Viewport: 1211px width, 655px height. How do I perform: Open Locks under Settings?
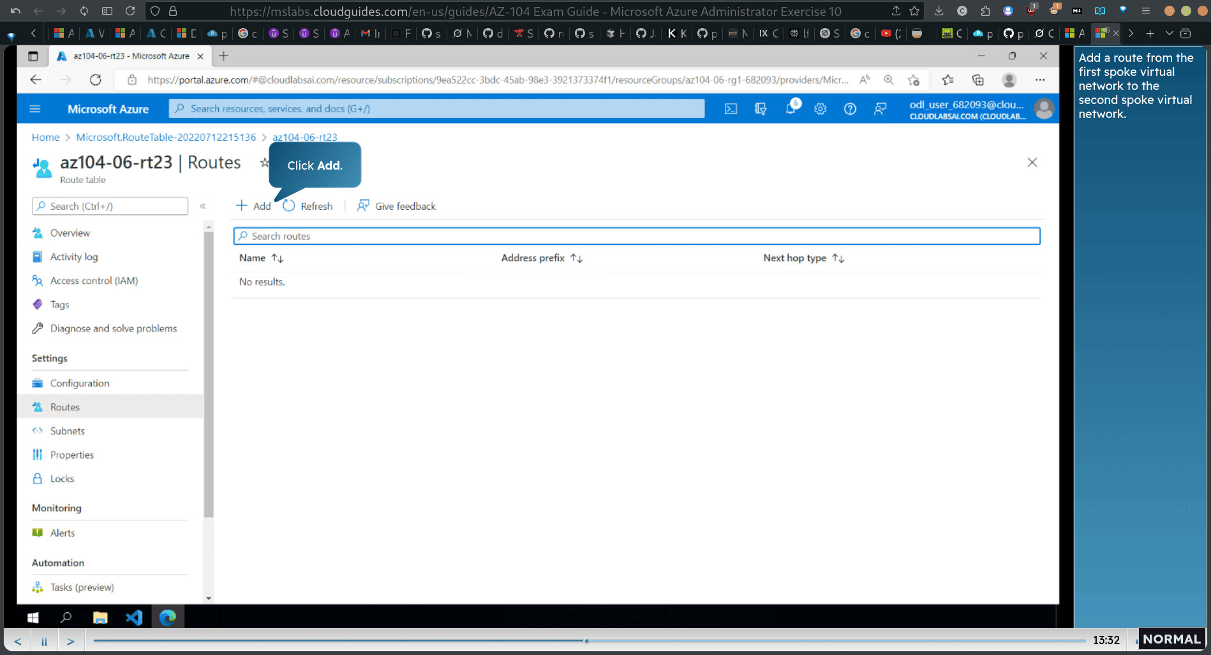click(x=62, y=478)
